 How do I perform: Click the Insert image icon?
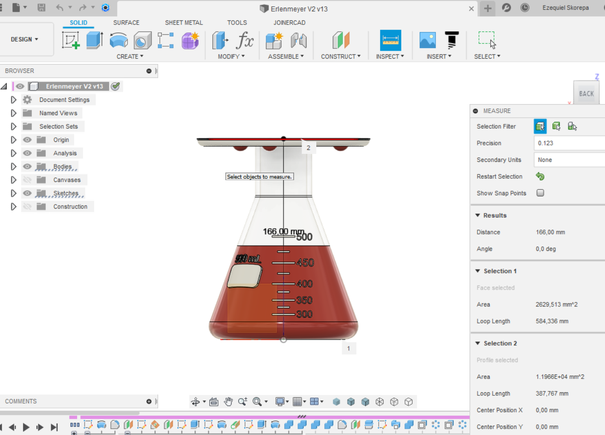tap(428, 40)
